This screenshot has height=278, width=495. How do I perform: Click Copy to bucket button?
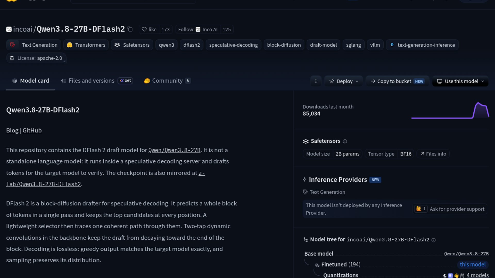coord(397,81)
